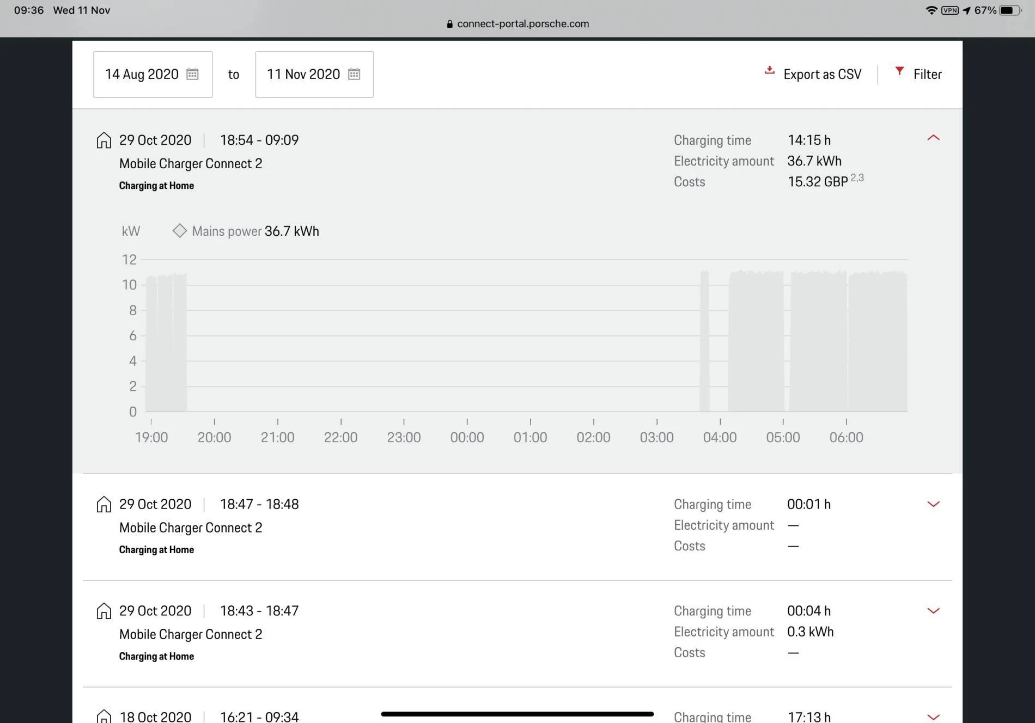The image size is (1035, 723).
Task: Click Charging at Home under the 18:54 session
Action: tap(156, 186)
